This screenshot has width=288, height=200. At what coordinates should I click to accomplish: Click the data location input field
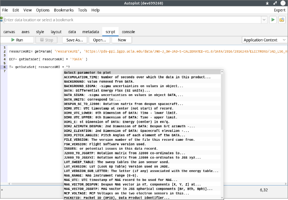[133, 20]
